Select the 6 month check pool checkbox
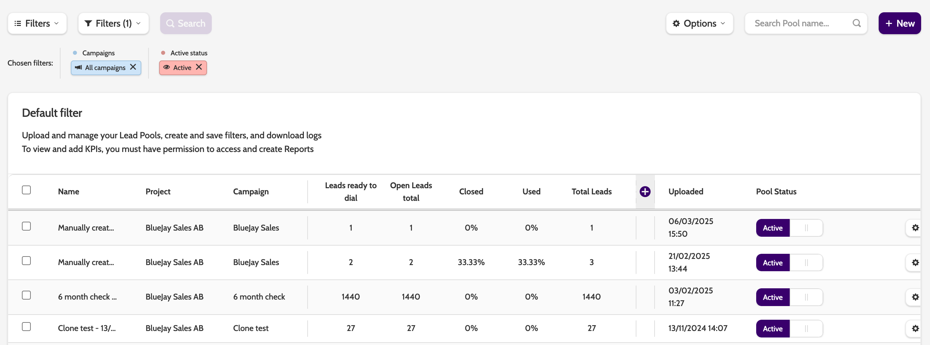Image resolution: width=930 pixels, height=345 pixels. [x=26, y=295]
